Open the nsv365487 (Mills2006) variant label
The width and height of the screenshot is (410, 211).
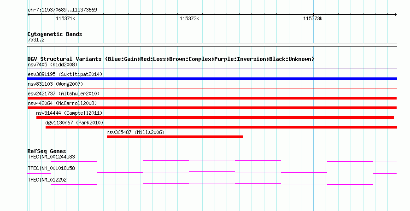[x=135, y=132]
